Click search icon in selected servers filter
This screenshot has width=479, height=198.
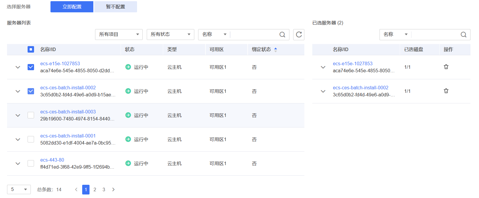(463, 35)
